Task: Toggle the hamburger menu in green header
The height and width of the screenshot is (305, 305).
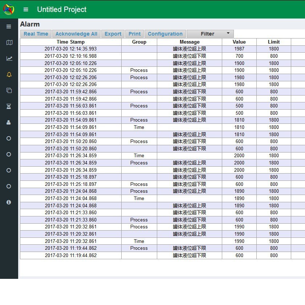Action: pos(26,9)
